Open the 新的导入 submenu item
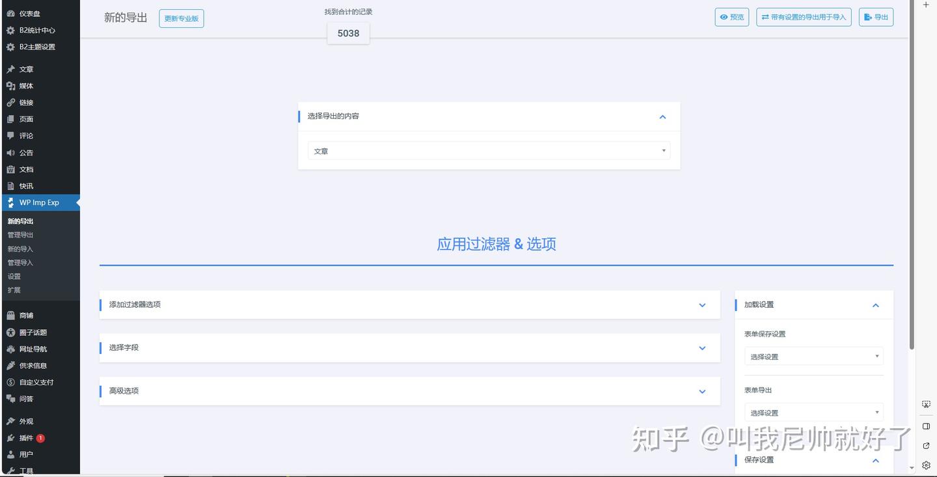 click(x=20, y=249)
